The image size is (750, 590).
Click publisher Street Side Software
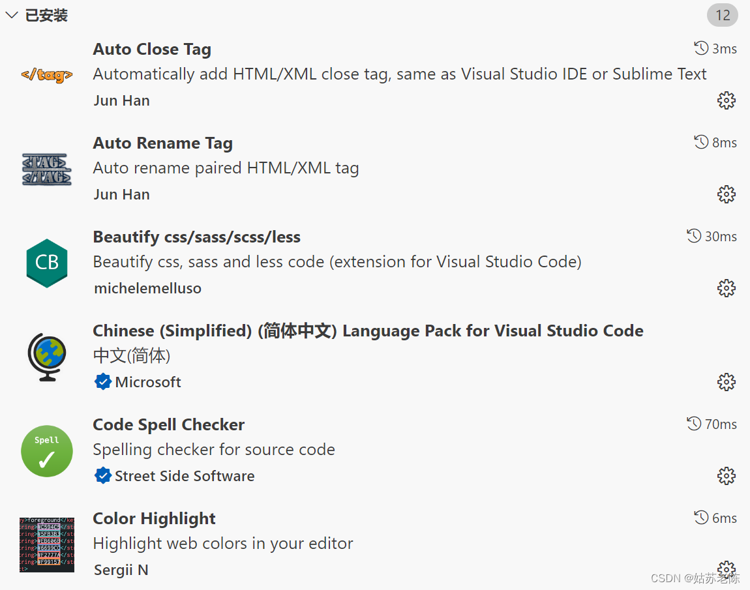185,476
